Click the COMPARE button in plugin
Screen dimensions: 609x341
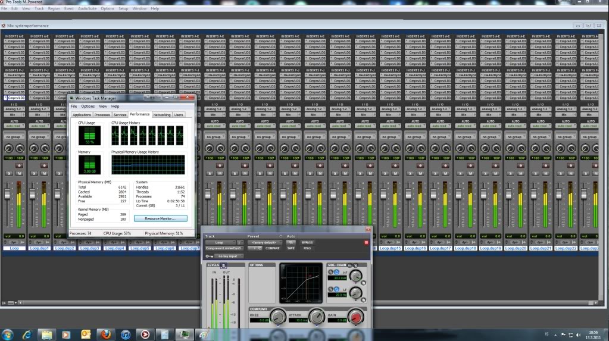[272, 248]
